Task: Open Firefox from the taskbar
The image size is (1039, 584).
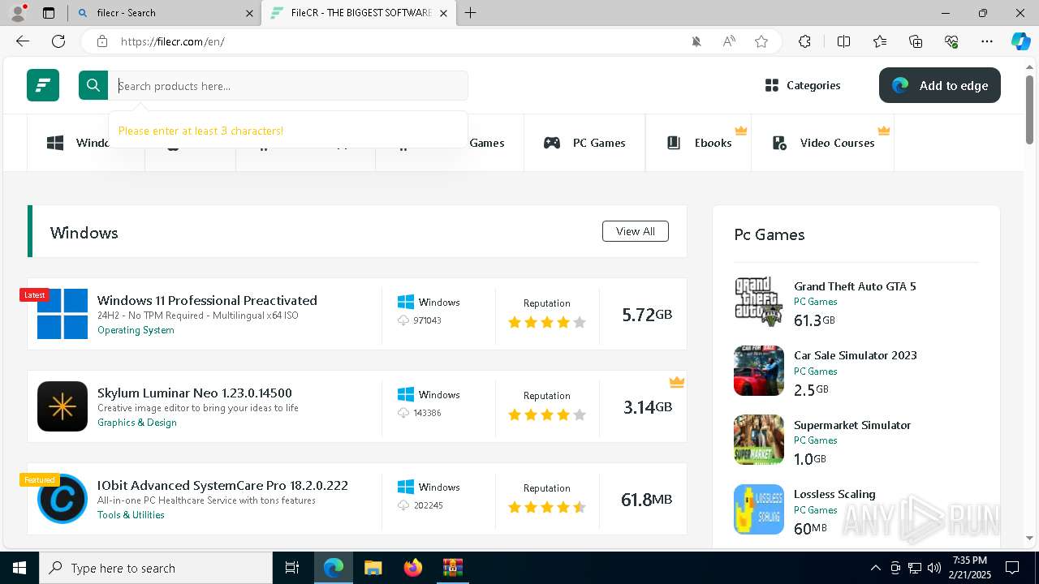Action: [413, 568]
